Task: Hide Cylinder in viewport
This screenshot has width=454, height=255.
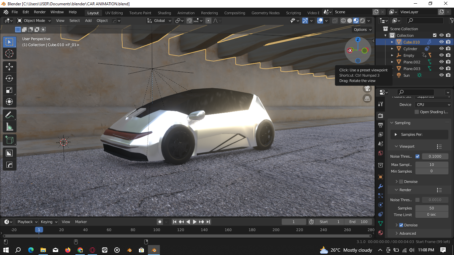Action: pos(441,48)
